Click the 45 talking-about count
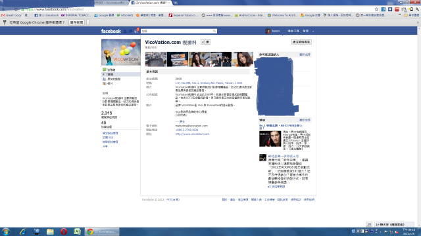 tap(104, 123)
